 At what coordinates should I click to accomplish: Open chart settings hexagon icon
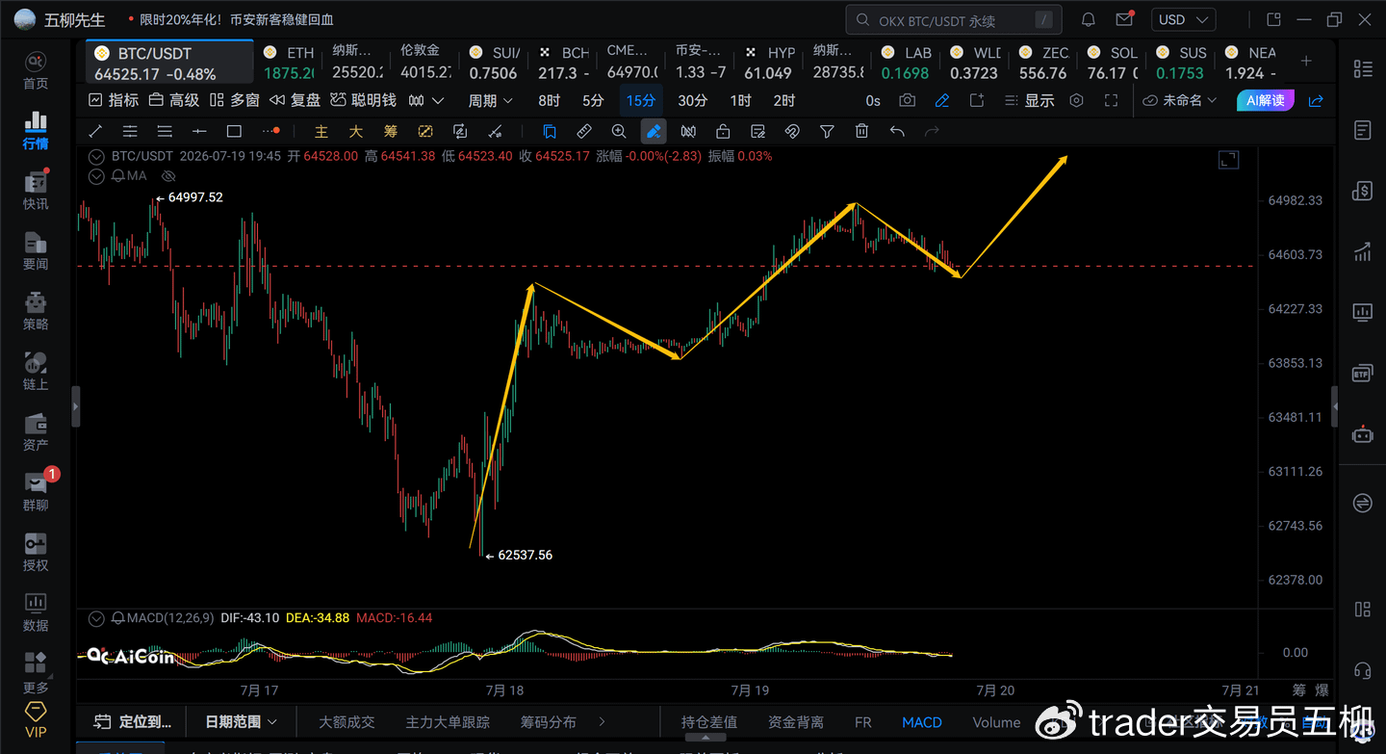pos(1076,100)
